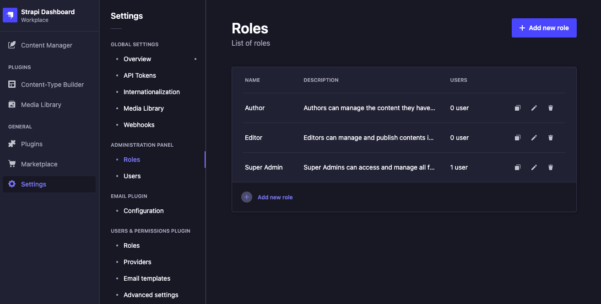Screen dimensions: 601x304
Task: Select Settings in the main navigation
Action: [x=49, y=184]
